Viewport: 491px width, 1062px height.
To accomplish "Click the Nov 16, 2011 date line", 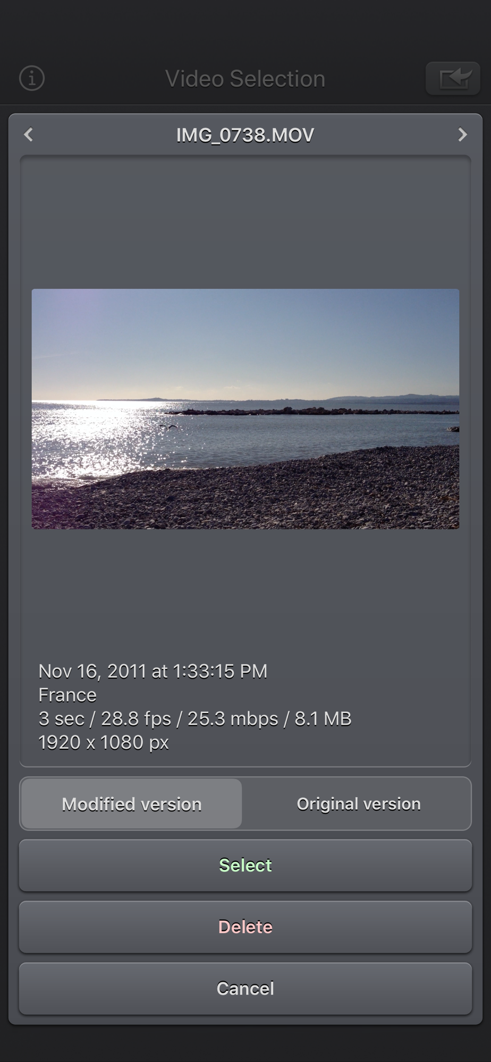I will click(x=153, y=671).
